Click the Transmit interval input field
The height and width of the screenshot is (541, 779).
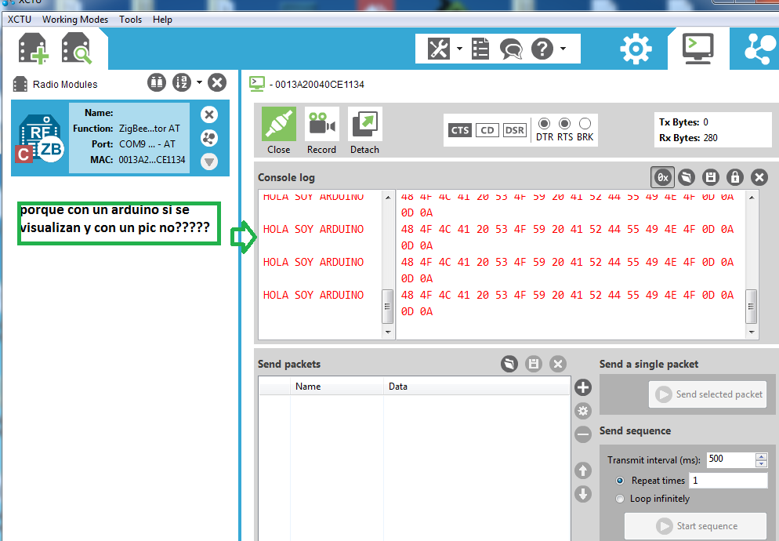[x=731, y=459]
